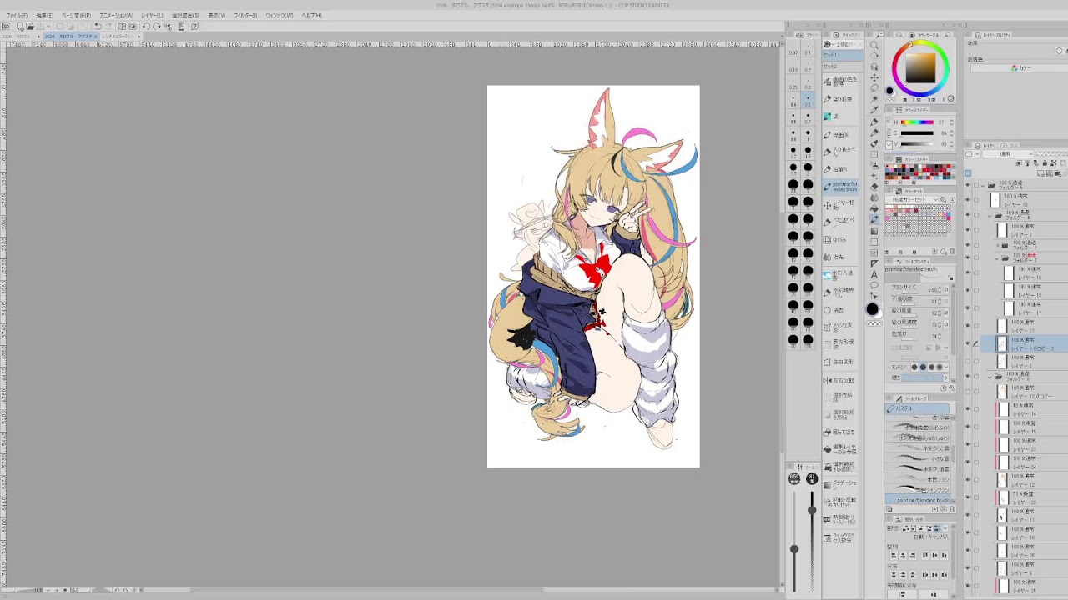Click the Help question mark toolbar icon
This screenshot has height=600, width=1068.
coord(194,27)
